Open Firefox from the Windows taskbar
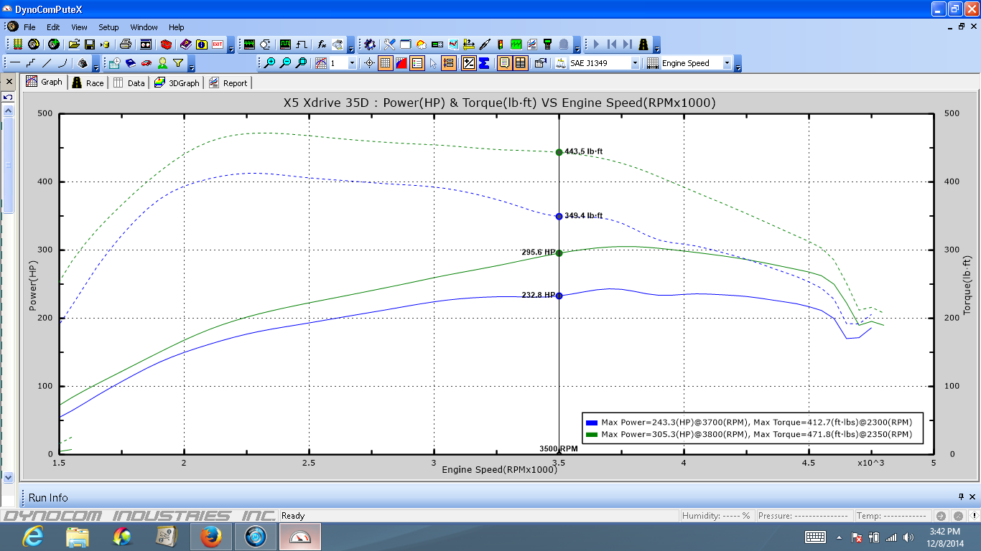Image resolution: width=981 pixels, height=551 pixels. point(211,537)
